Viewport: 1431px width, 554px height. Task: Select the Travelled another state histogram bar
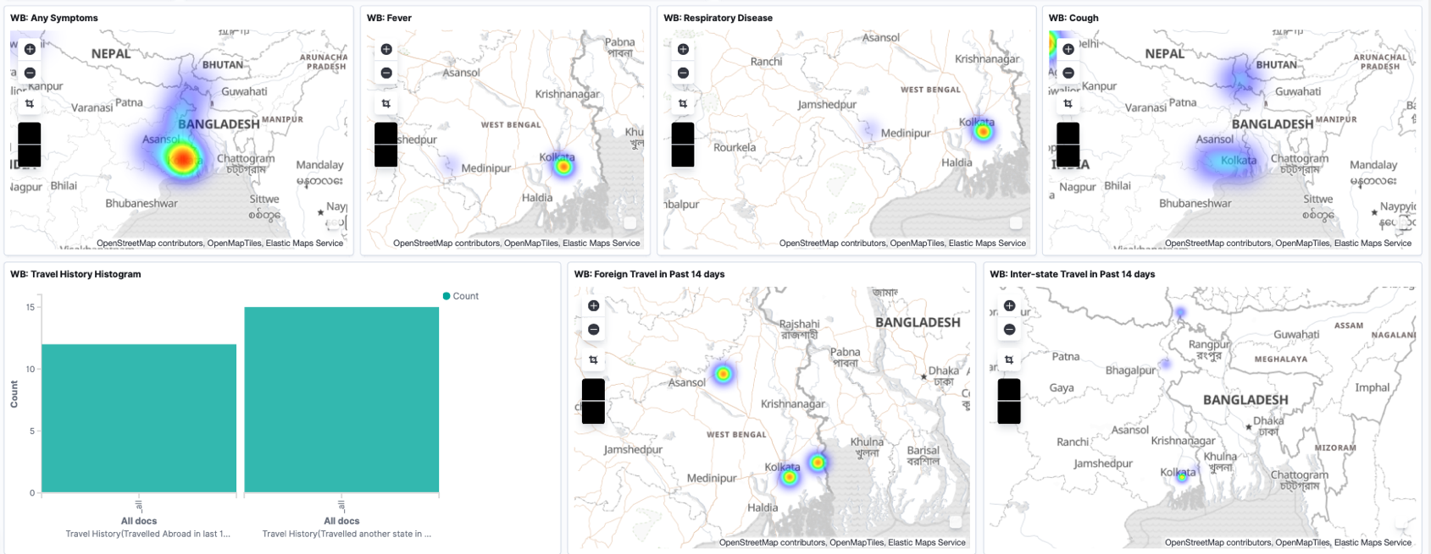coord(341,399)
